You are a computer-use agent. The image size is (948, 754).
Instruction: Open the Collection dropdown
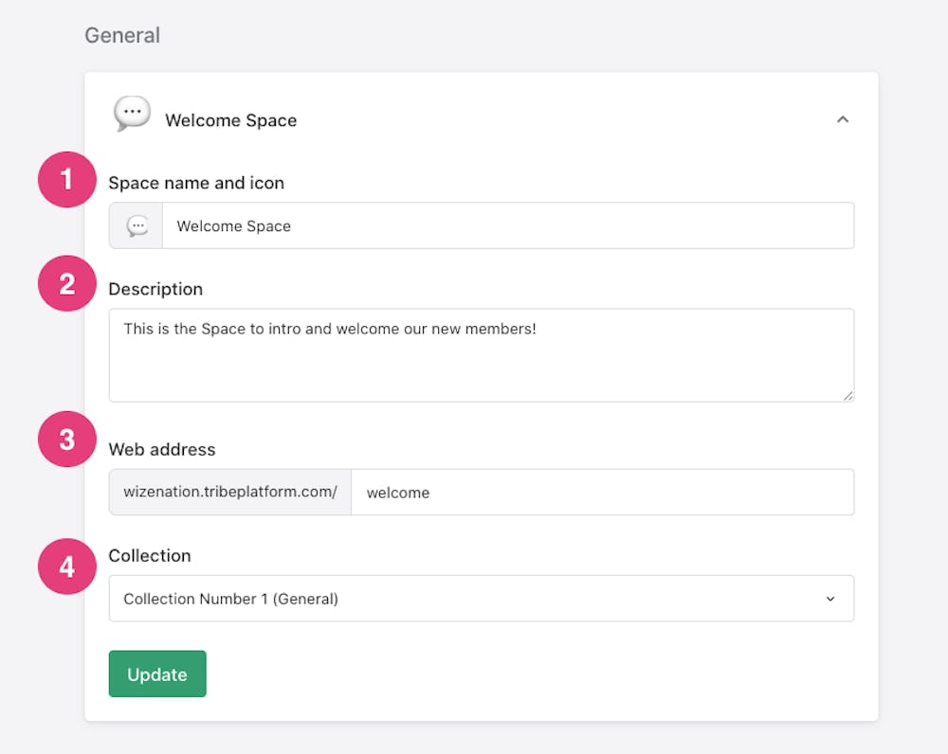pos(481,599)
